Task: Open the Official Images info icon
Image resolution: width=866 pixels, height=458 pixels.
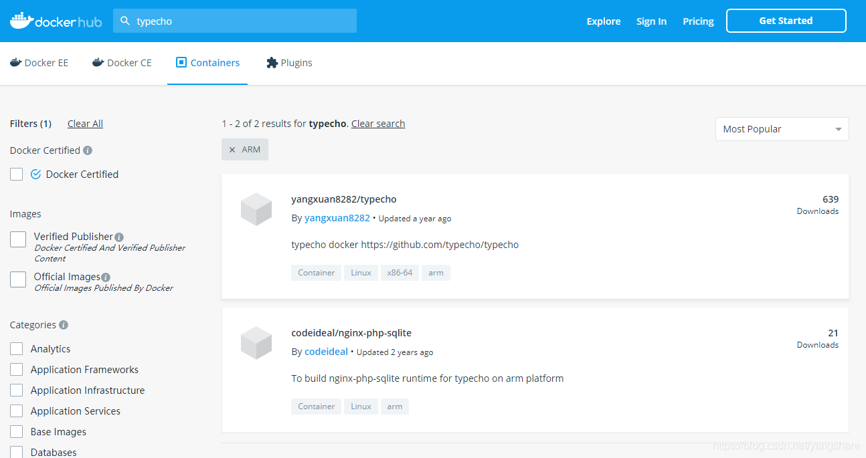Action: pos(106,277)
